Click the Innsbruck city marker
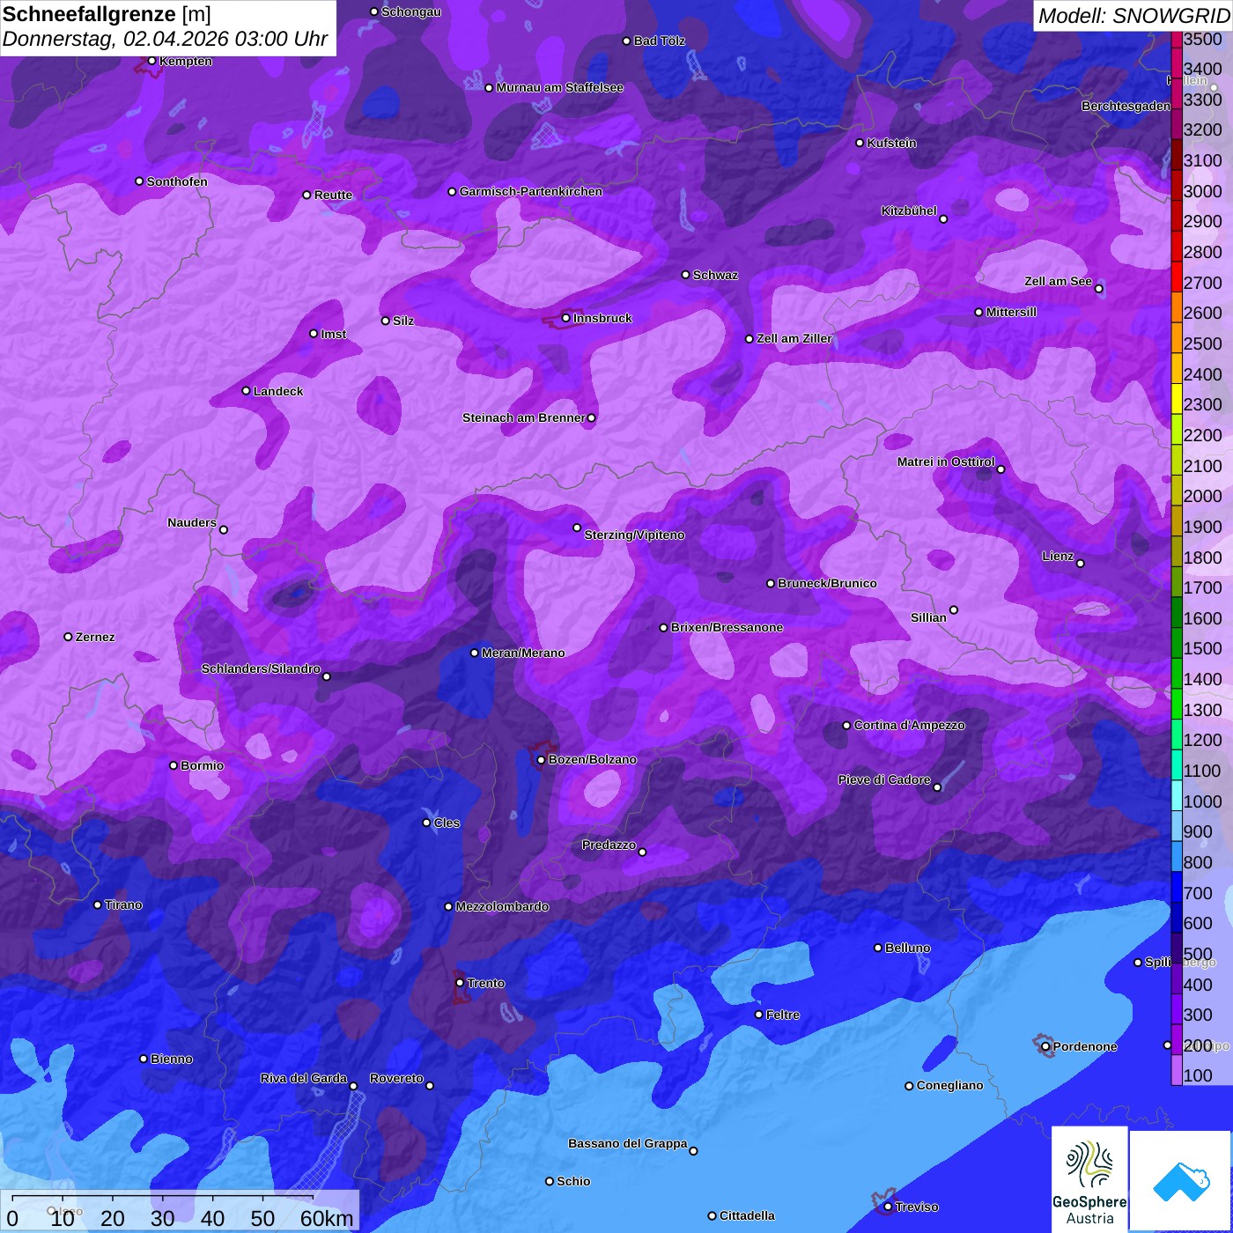The image size is (1233, 1233). pos(566,318)
